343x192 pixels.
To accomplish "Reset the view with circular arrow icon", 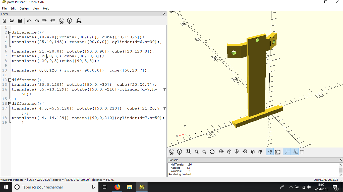I will pos(212,152).
